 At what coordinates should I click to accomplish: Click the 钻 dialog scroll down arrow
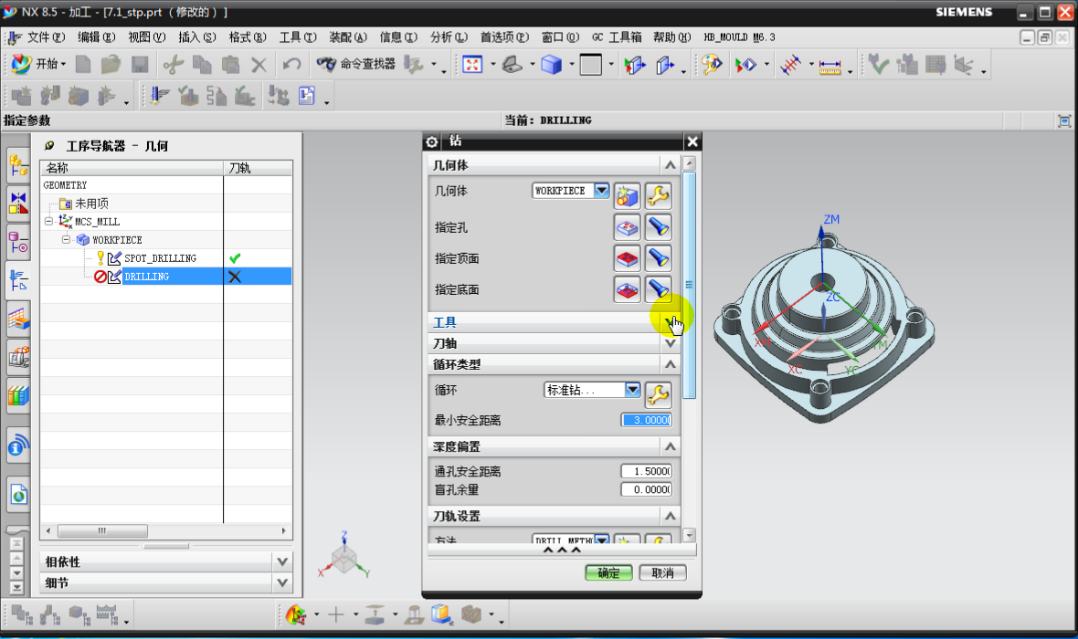690,535
